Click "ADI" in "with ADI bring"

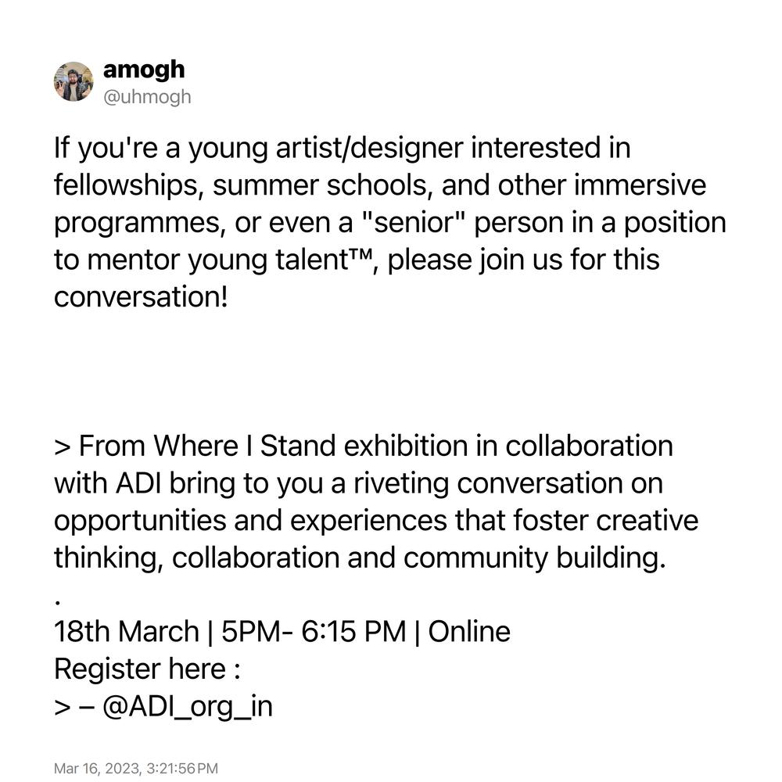pos(138,483)
